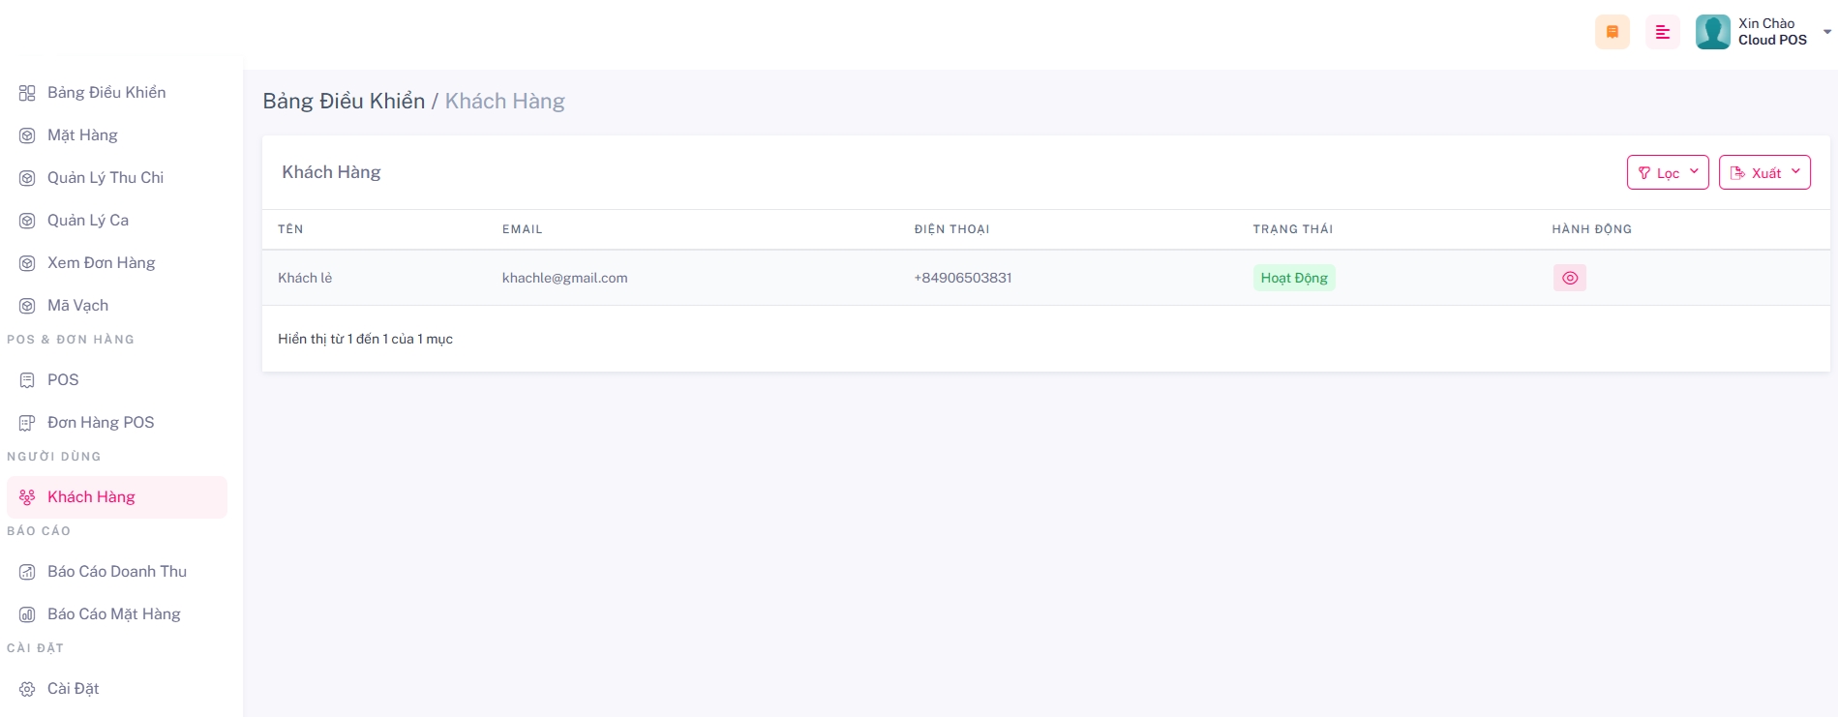Click the Báo Cáo Doanh Thu chart icon
The image size is (1838, 717).
pyautogui.click(x=27, y=572)
